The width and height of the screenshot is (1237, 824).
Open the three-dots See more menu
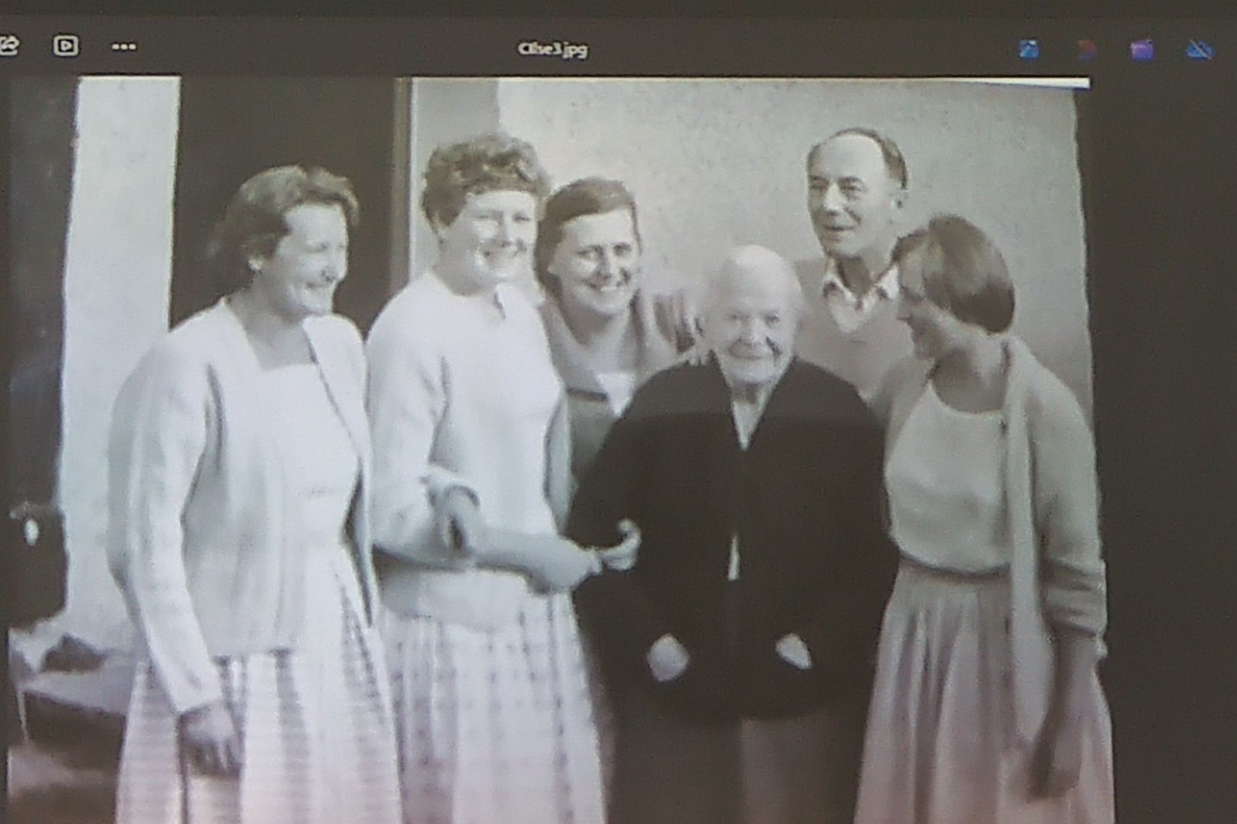click(124, 46)
